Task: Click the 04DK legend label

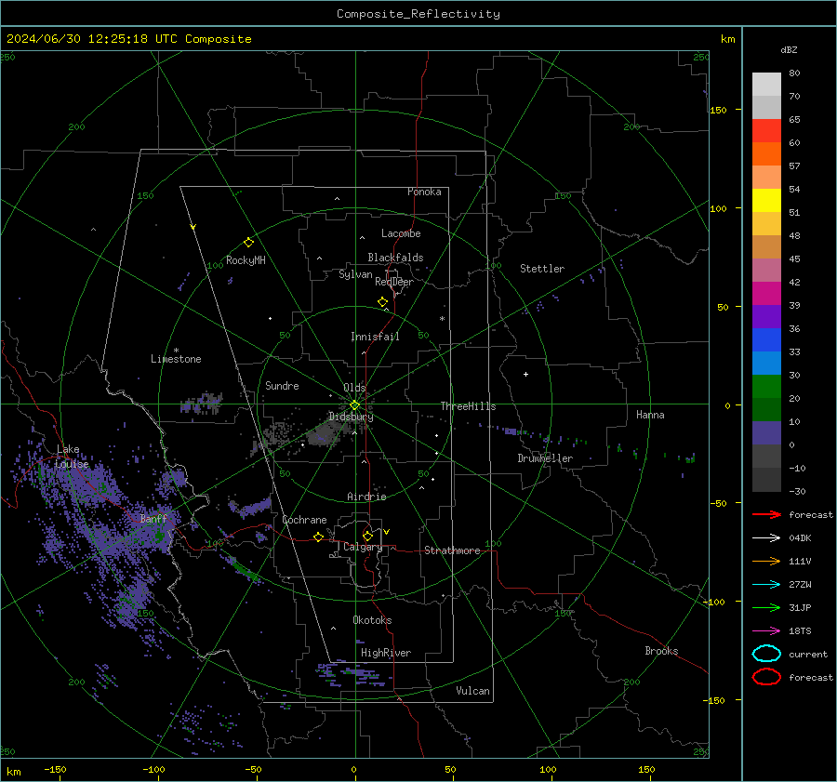Action: tap(800, 538)
